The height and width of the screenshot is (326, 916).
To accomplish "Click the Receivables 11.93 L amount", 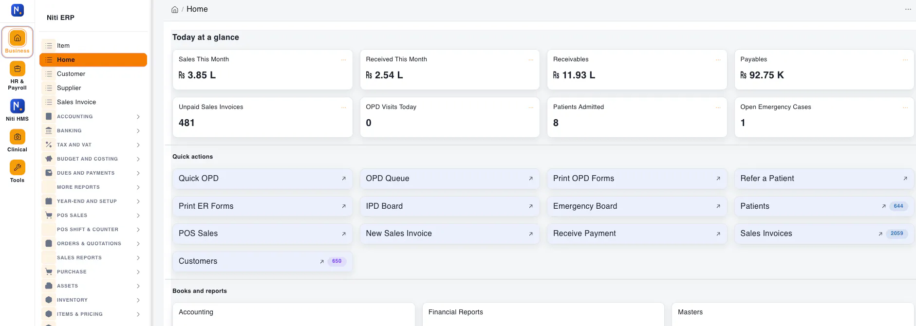I will click(x=574, y=75).
